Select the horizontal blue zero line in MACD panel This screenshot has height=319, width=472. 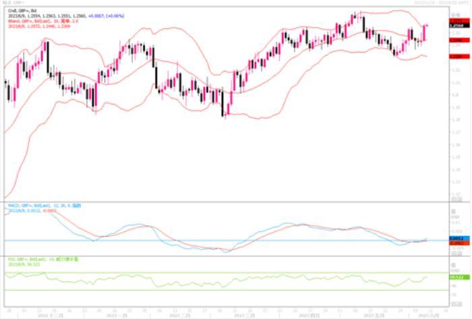coord(202,241)
